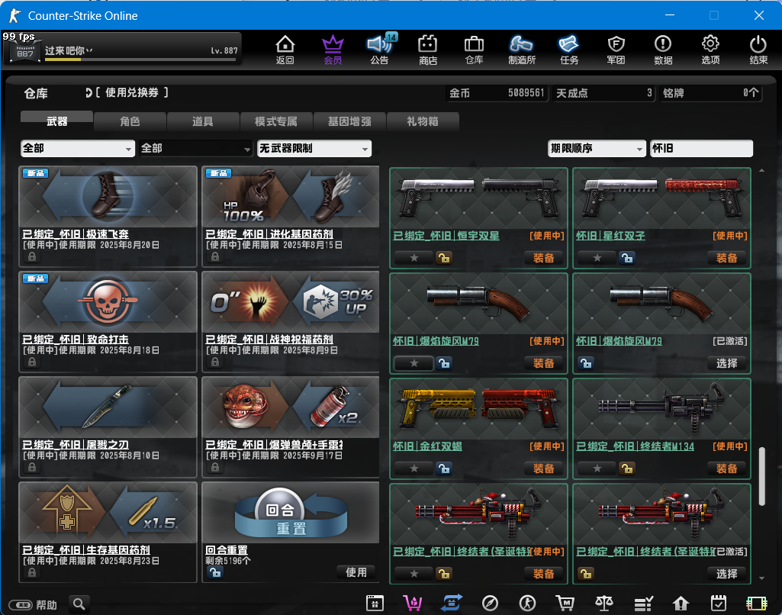Open the 数据 stats icon
This screenshot has height=615, width=782.
pos(663,50)
